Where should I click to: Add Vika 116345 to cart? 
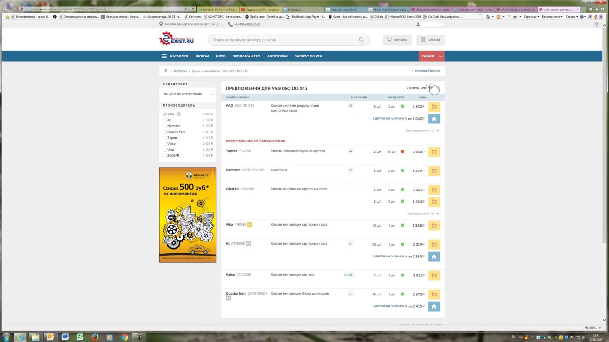click(434, 226)
